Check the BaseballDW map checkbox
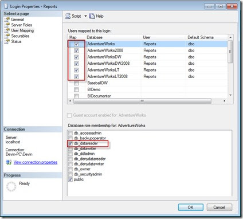Screen dimensions: 243x219 click(x=76, y=83)
